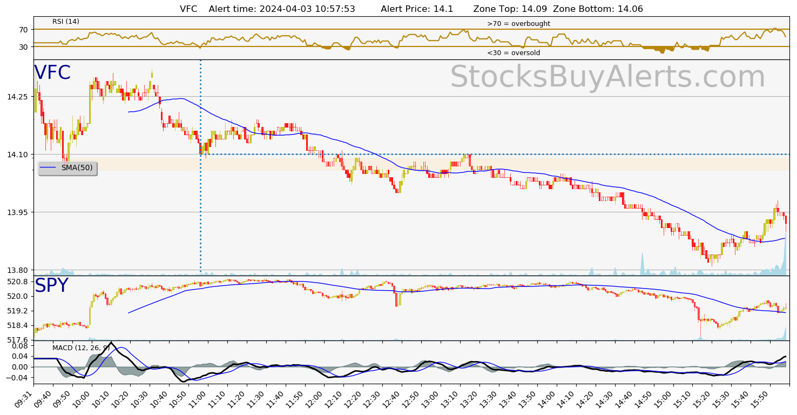Screen dimensions: 797x415
Task: Click the 'Alert time: 2024-04-03 10:57:53' title text
Action: (x=282, y=9)
